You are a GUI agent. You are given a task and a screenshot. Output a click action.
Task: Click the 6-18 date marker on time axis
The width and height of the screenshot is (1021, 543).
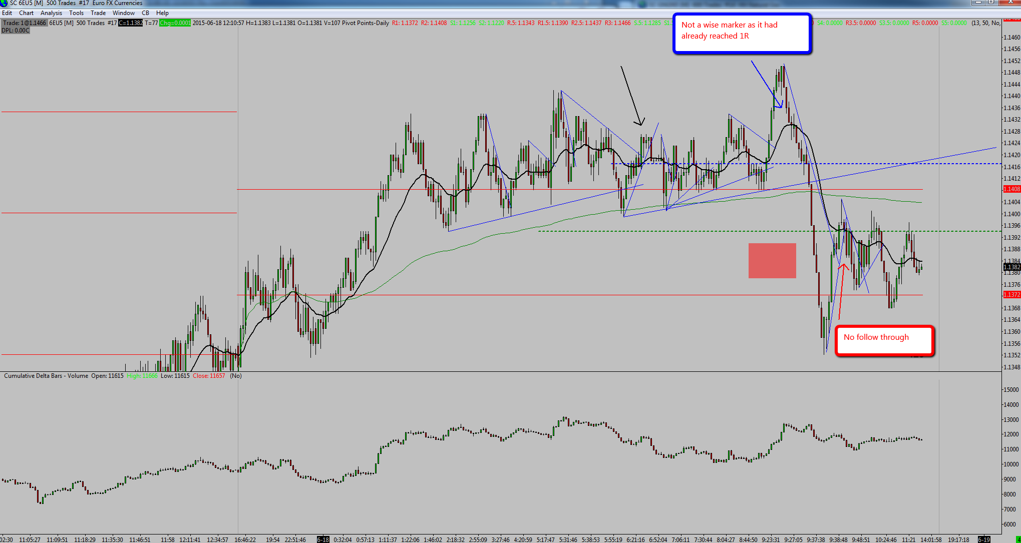pyautogui.click(x=323, y=539)
